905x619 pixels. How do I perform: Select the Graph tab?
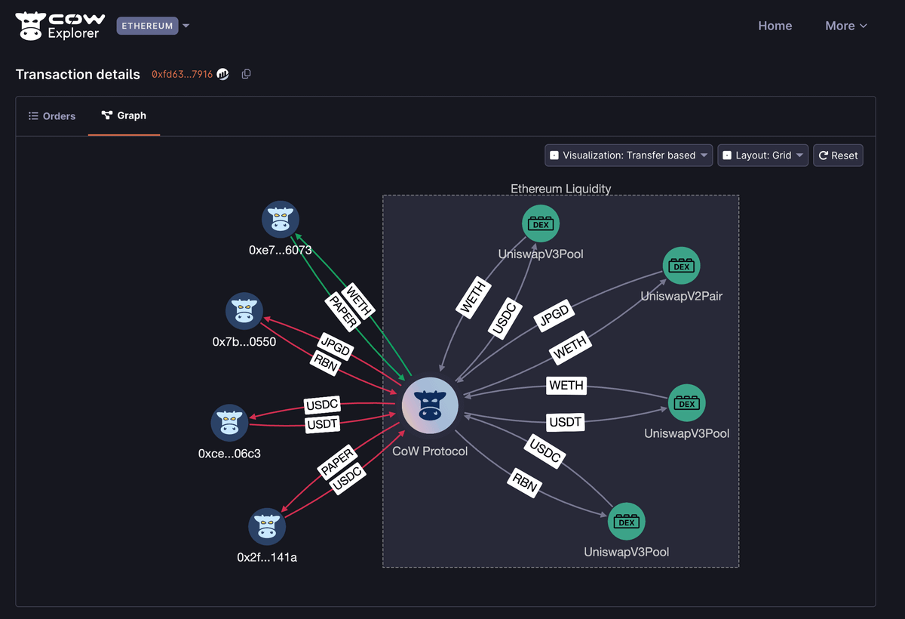click(x=124, y=116)
